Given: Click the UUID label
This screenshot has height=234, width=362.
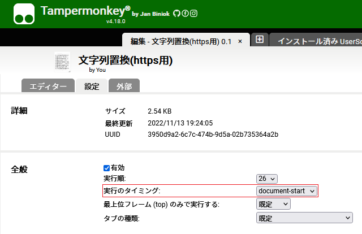Looking at the screenshot, I should coord(113,135).
